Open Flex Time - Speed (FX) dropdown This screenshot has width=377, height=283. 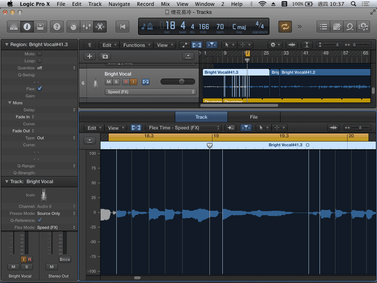coord(183,128)
